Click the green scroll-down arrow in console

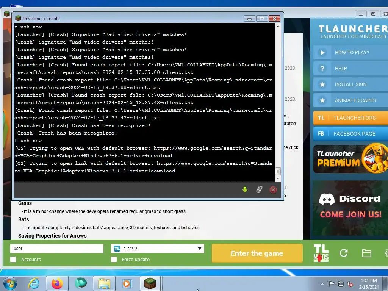pyautogui.click(x=245, y=190)
